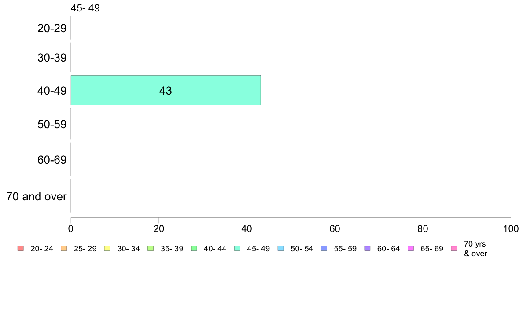Click the 70 and over axis label
Screen dimensions: 523x324
pos(37,196)
